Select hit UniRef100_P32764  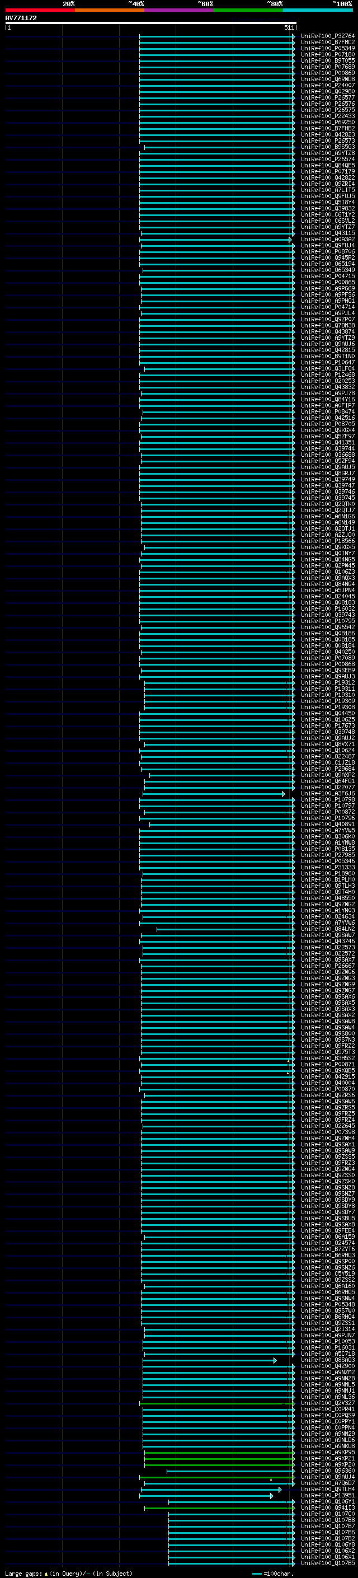[328, 36]
